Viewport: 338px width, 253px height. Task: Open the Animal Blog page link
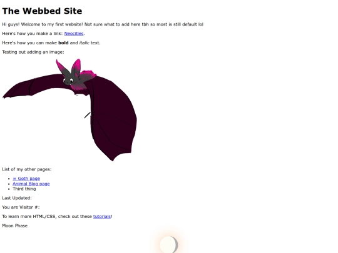point(31,184)
